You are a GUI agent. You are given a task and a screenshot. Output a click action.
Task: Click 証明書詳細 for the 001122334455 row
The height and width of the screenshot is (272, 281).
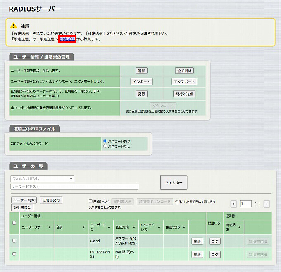pos(258,255)
